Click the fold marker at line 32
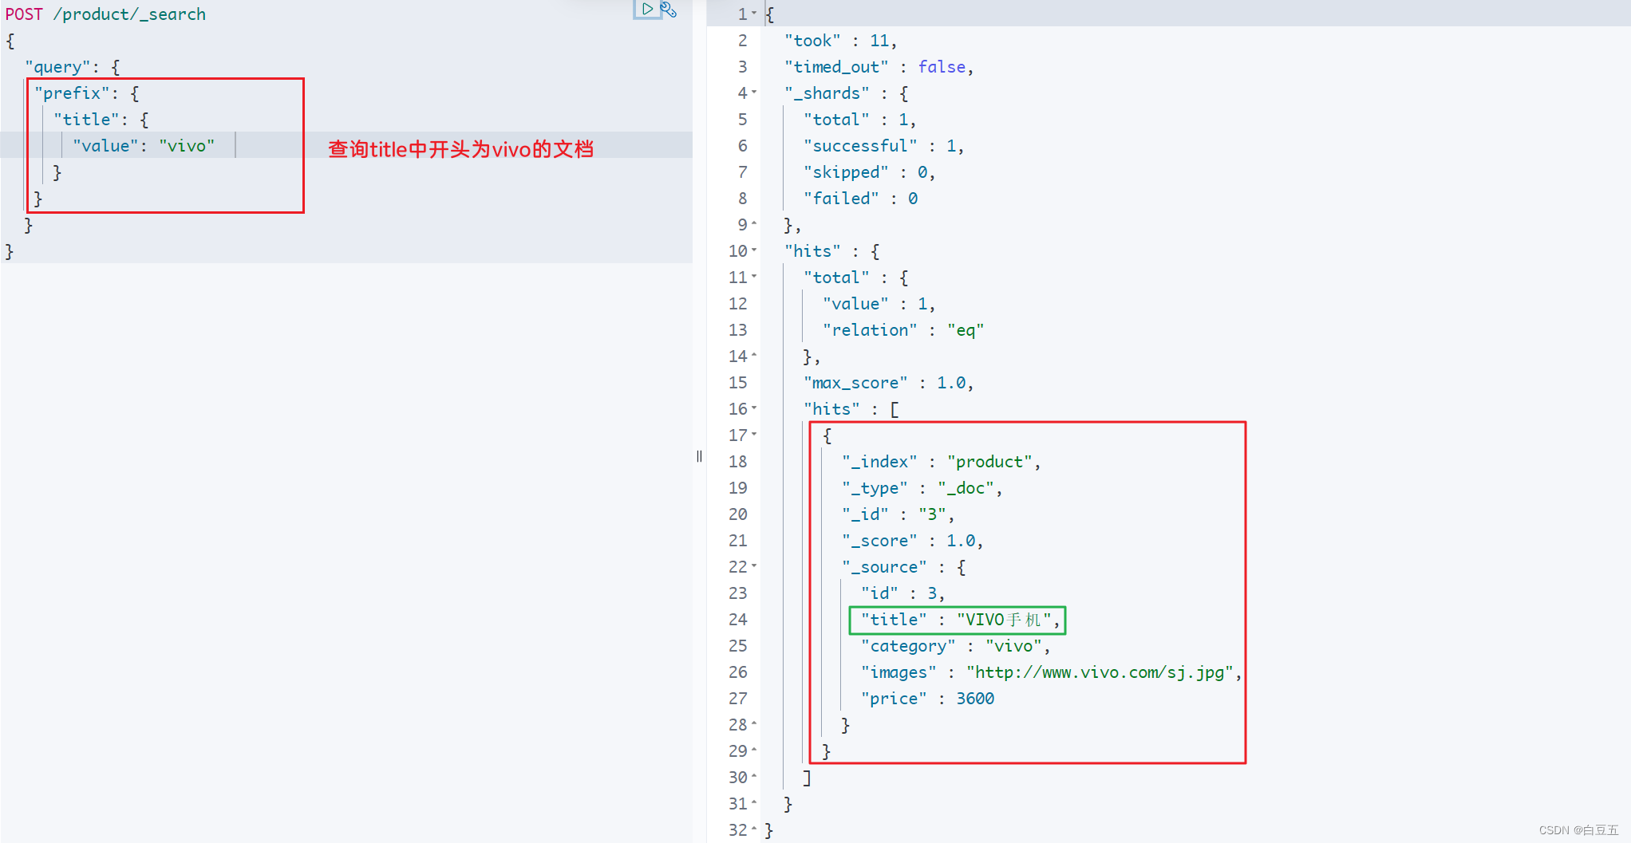Screen dimensions: 1631x843 (x=754, y=829)
